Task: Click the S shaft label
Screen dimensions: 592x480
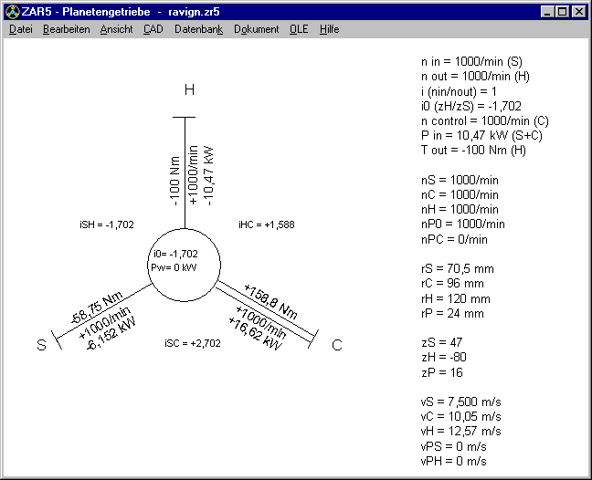Action: click(x=40, y=345)
